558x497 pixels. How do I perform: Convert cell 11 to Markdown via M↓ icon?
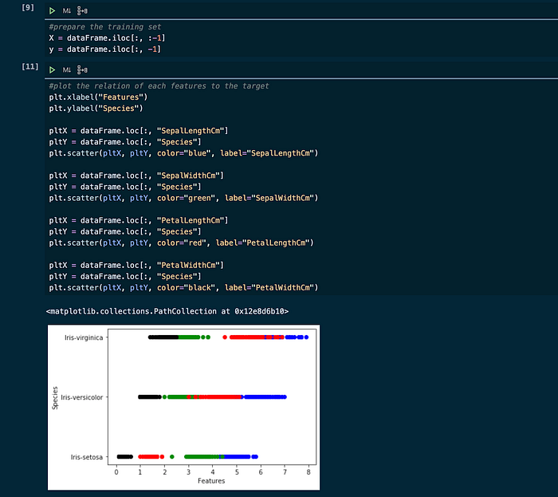click(x=66, y=69)
